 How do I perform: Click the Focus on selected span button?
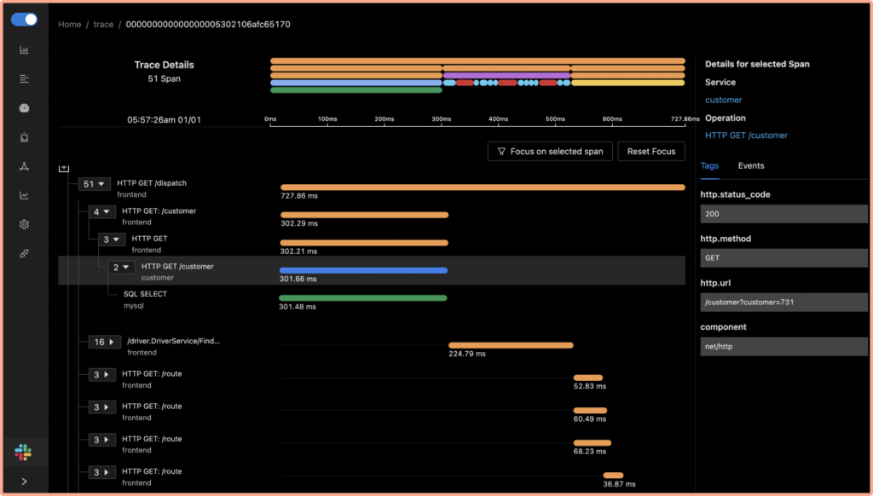[550, 151]
